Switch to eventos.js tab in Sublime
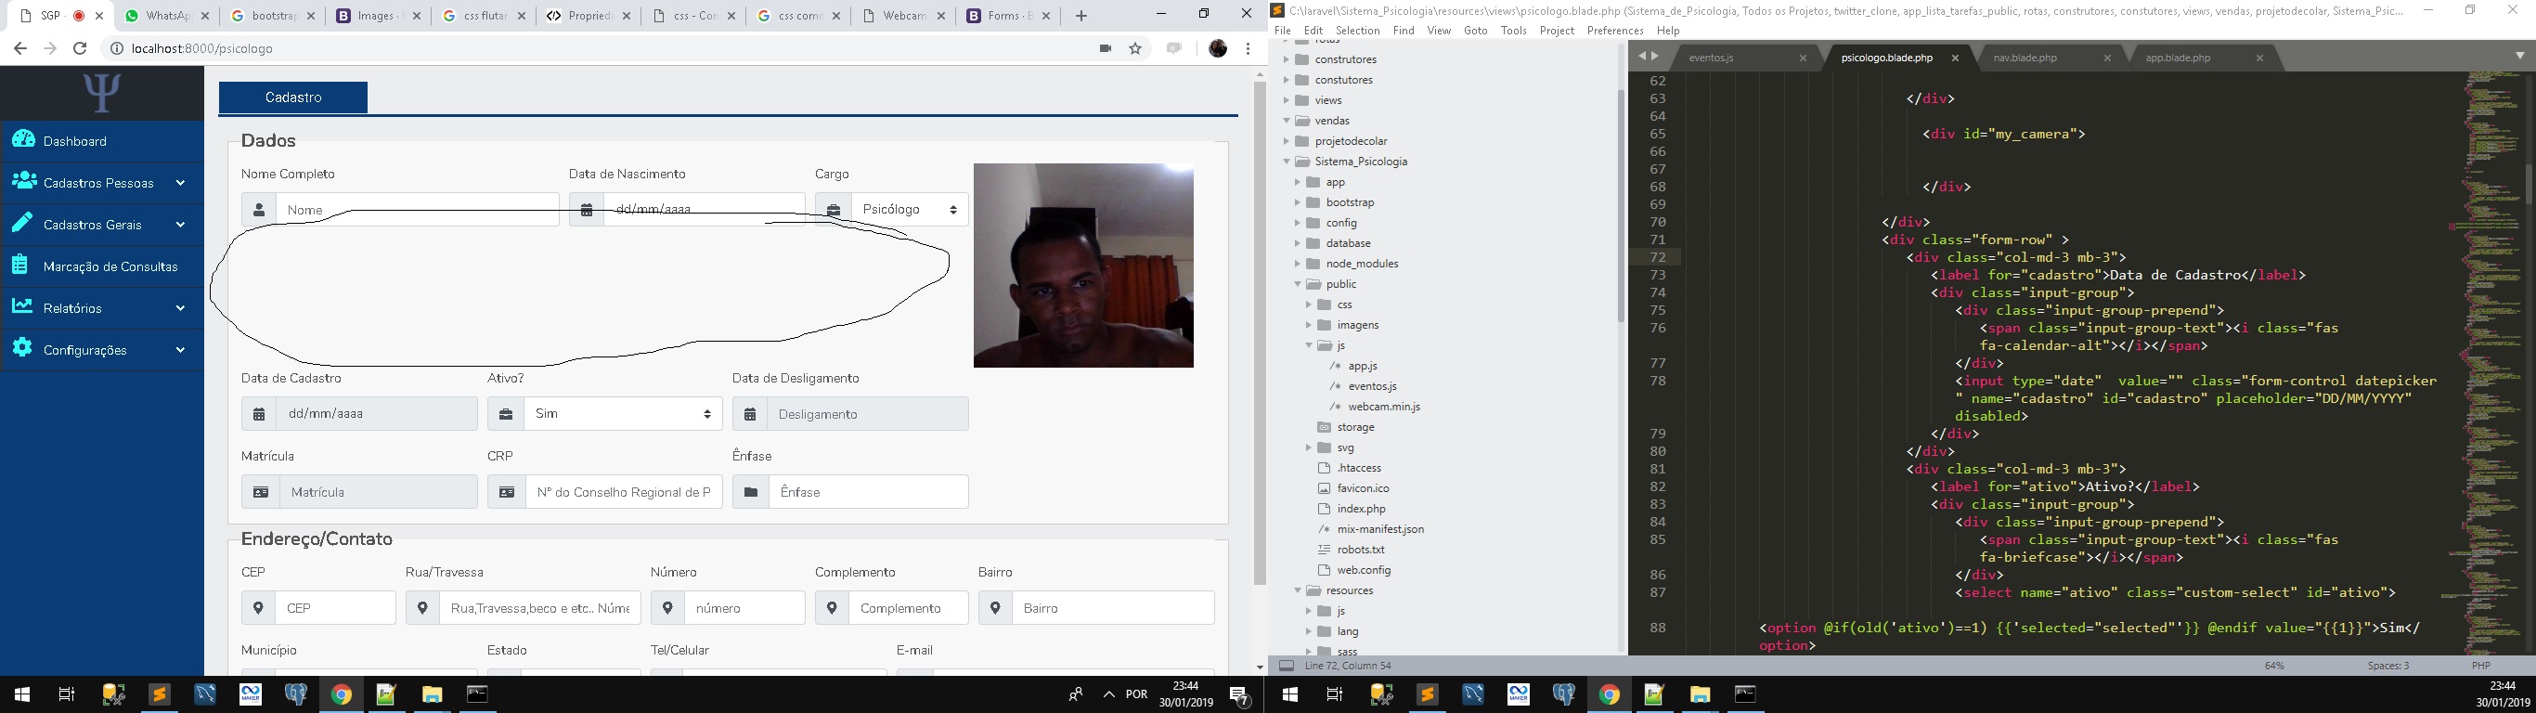 point(1711,58)
